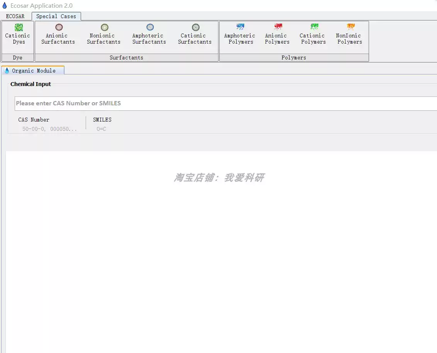Image resolution: width=437 pixels, height=353 pixels.
Task: Select the Organic Module tab
Action: 37,71
